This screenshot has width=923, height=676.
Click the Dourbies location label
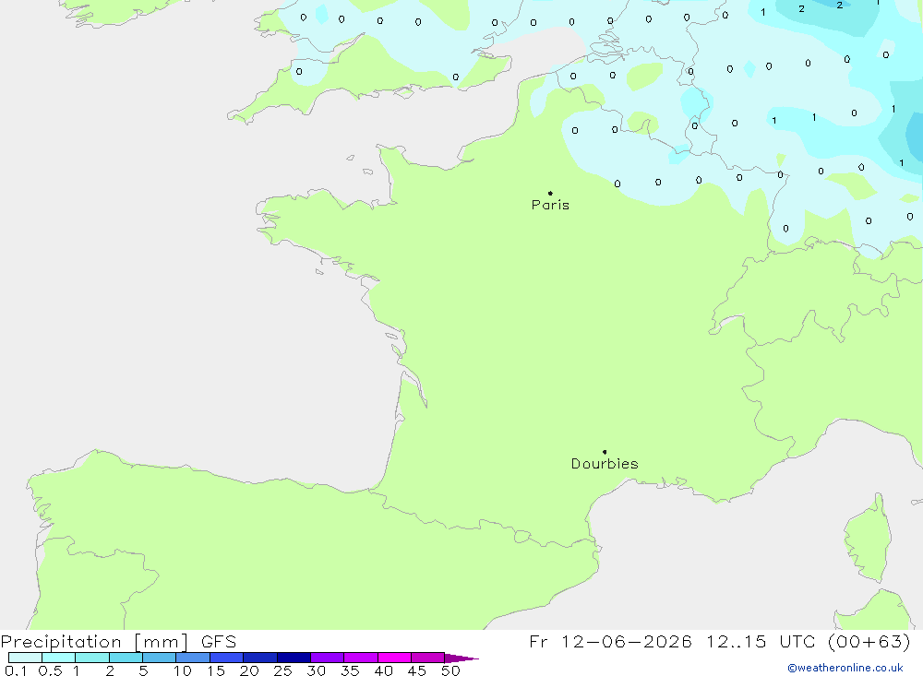[x=605, y=464]
